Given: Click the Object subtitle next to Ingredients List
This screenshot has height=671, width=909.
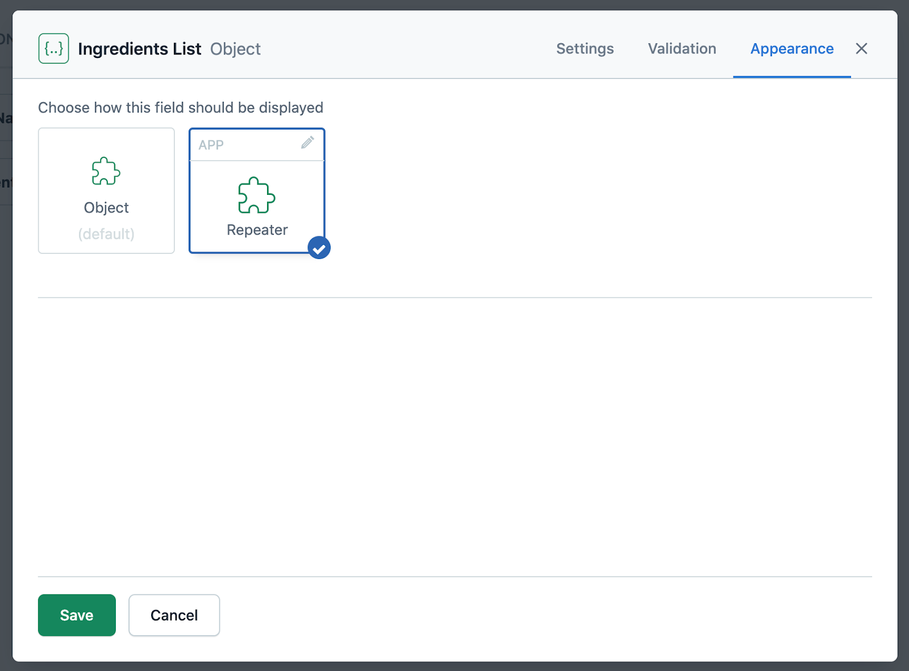Looking at the screenshot, I should click(x=235, y=49).
